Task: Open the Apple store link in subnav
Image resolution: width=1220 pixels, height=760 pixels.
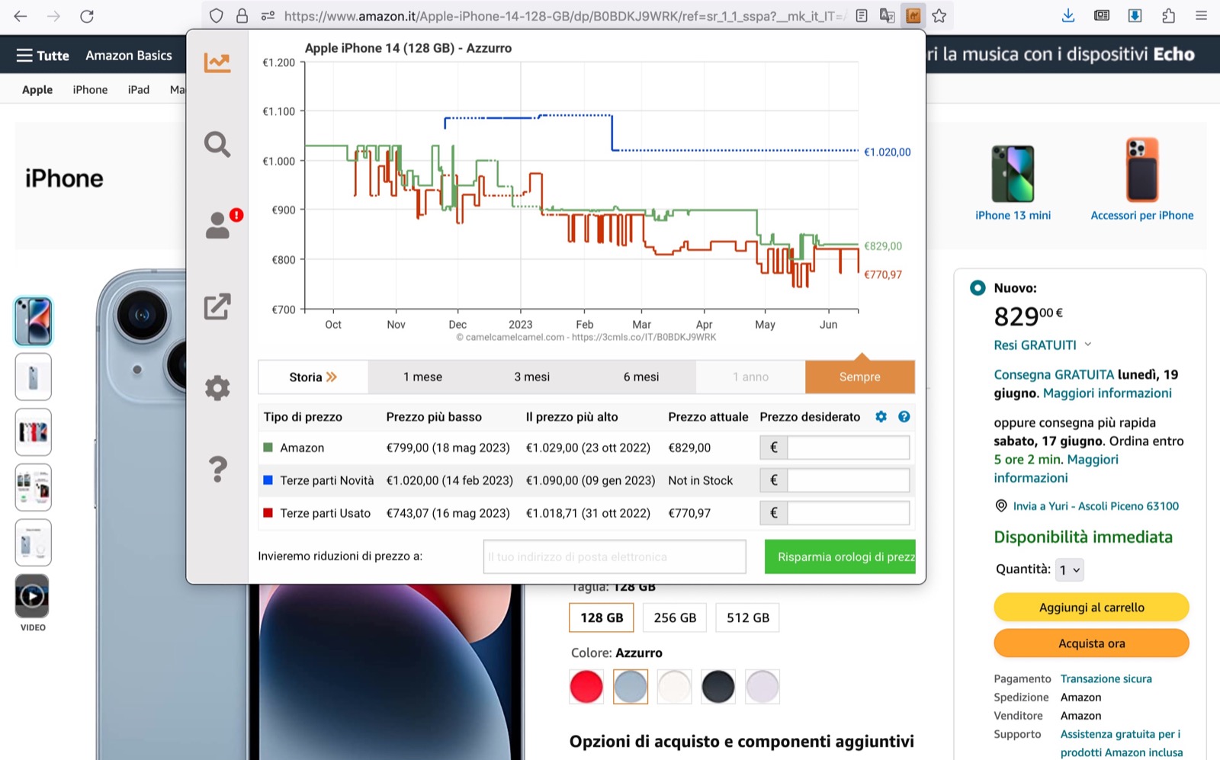Action: pyautogui.click(x=37, y=89)
